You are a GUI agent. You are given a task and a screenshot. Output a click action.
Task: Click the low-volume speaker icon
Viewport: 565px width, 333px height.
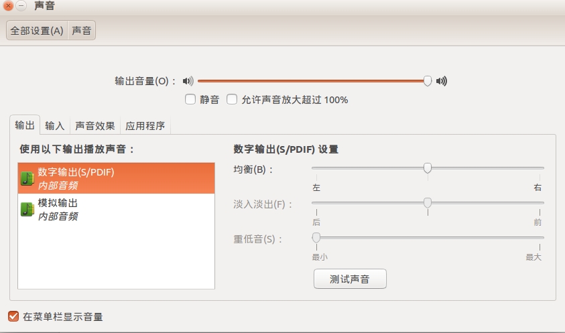pos(188,81)
